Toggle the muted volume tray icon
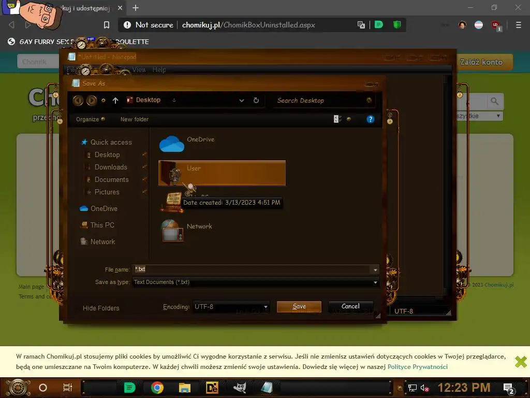Viewport: 530px width, 398px height. pos(424,388)
